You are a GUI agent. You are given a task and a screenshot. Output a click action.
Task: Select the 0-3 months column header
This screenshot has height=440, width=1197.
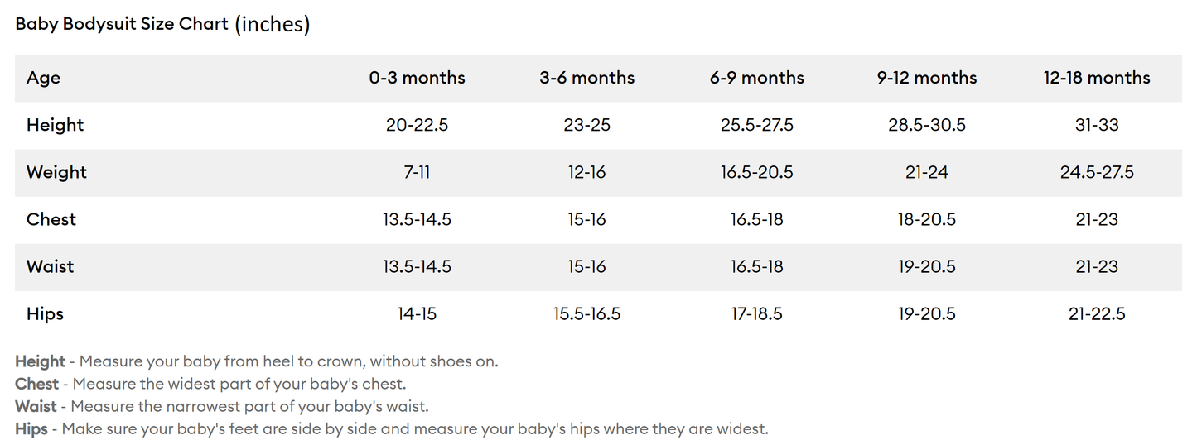click(x=417, y=78)
